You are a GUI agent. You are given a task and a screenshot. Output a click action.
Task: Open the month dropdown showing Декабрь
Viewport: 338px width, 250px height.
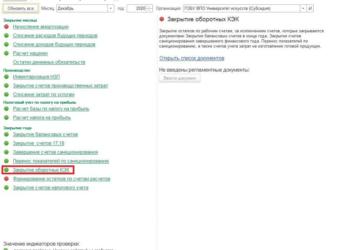(110, 8)
